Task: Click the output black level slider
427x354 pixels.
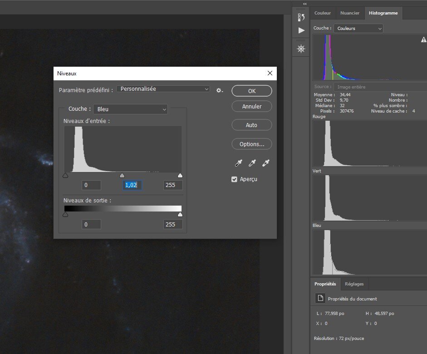Action: coord(65,215)
